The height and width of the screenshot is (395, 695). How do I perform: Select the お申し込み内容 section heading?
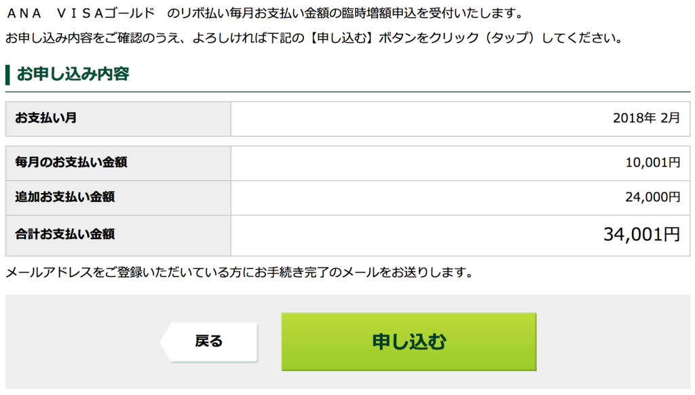(x=73, y=74)
